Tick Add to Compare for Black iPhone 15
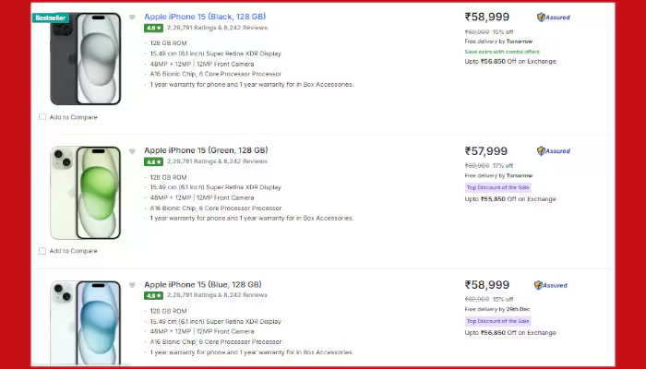This screenshot has width=646, height=369. tap(42, 117)
